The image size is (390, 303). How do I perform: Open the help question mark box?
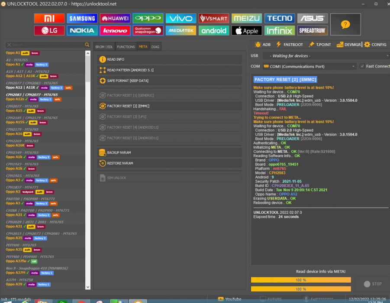point(345,24)
